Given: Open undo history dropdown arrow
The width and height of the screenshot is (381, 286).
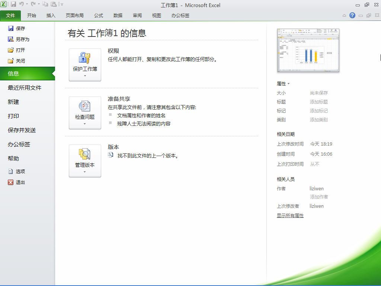Looking at the screenshot, I should point(27,4).
